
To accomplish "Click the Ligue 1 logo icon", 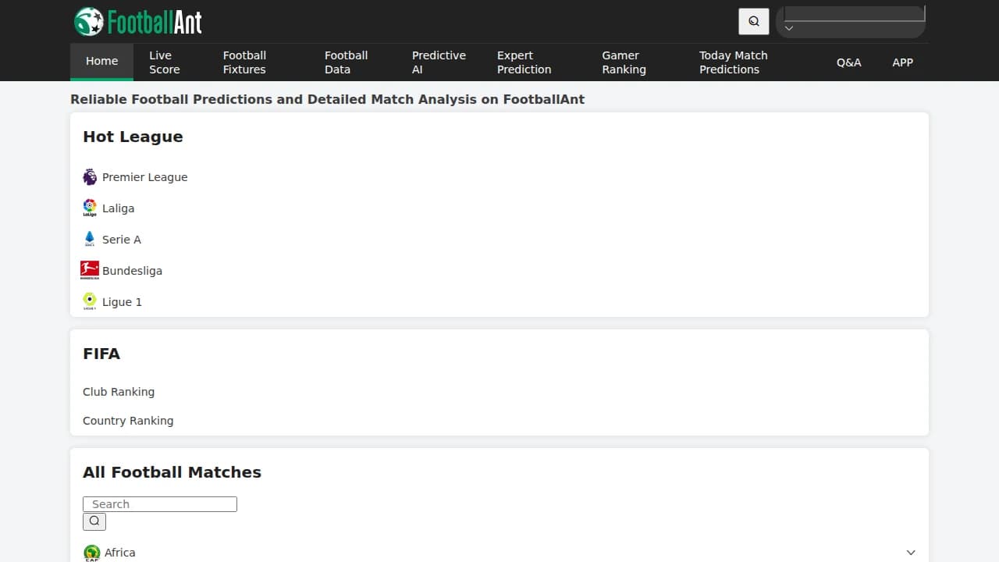I will tap(90, 302).
